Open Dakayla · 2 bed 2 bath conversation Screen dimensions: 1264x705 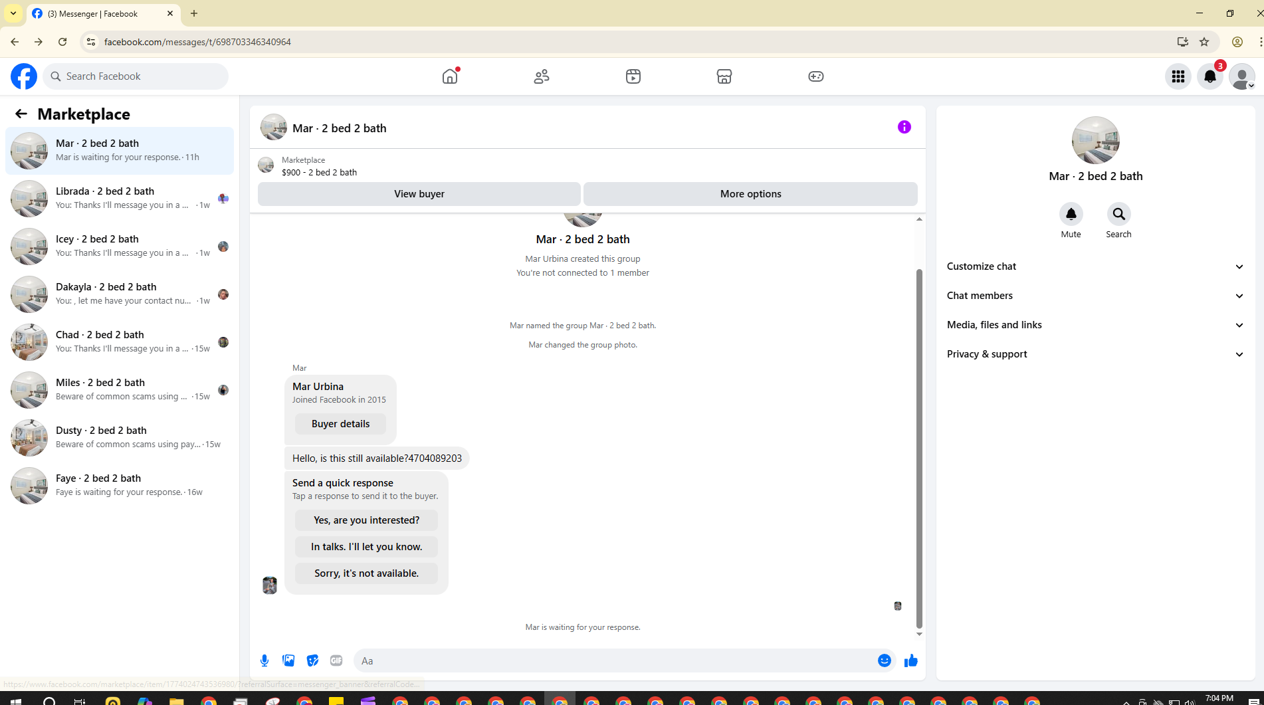[x=120, y=294]
